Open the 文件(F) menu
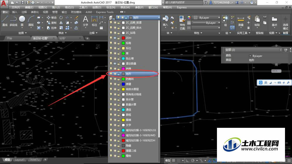The width and height of the screenshot is (292, 164). [x=16, y=8]
